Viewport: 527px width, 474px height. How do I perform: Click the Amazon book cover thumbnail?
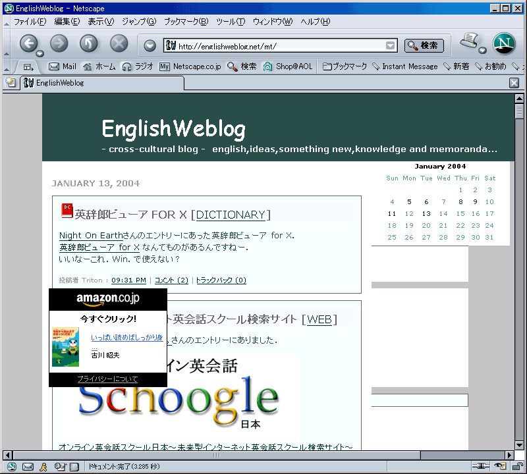[x=65, y=347]
